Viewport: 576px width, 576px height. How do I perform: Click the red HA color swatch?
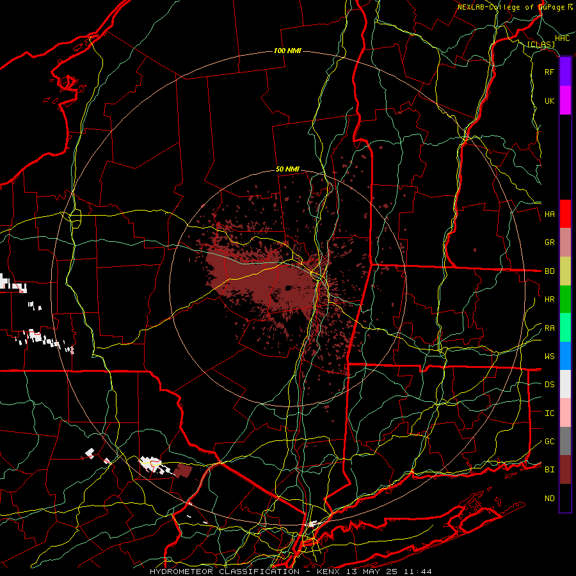(x=565, y=214)
